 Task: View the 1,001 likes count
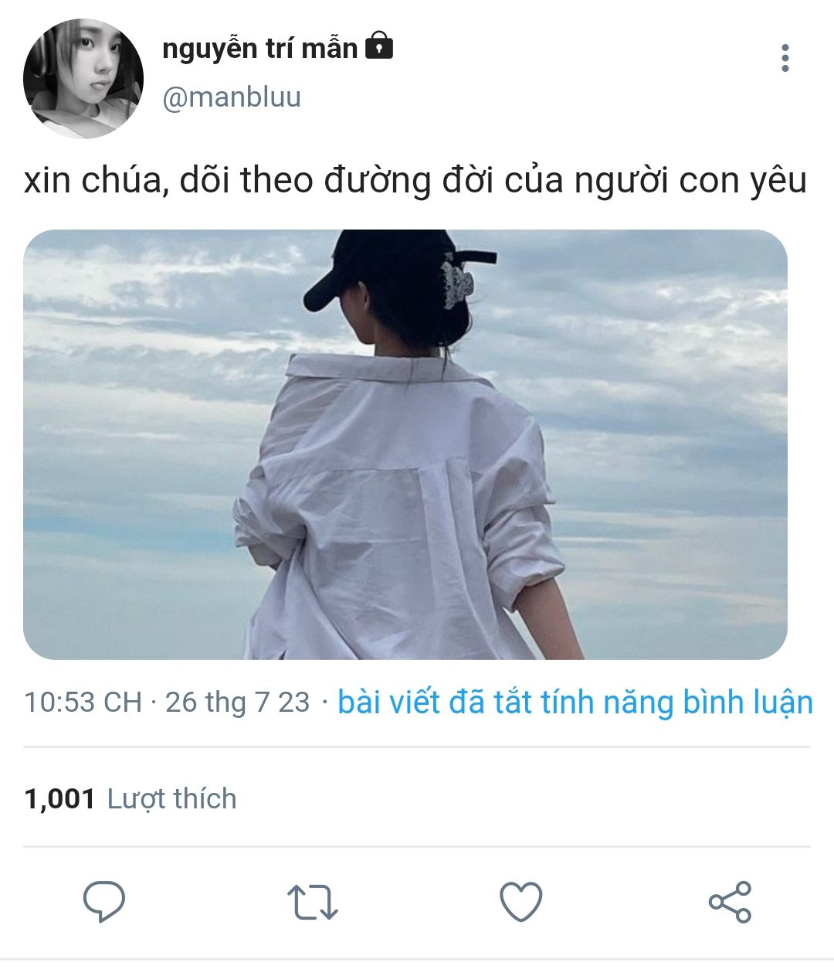(x=59, y=799)
